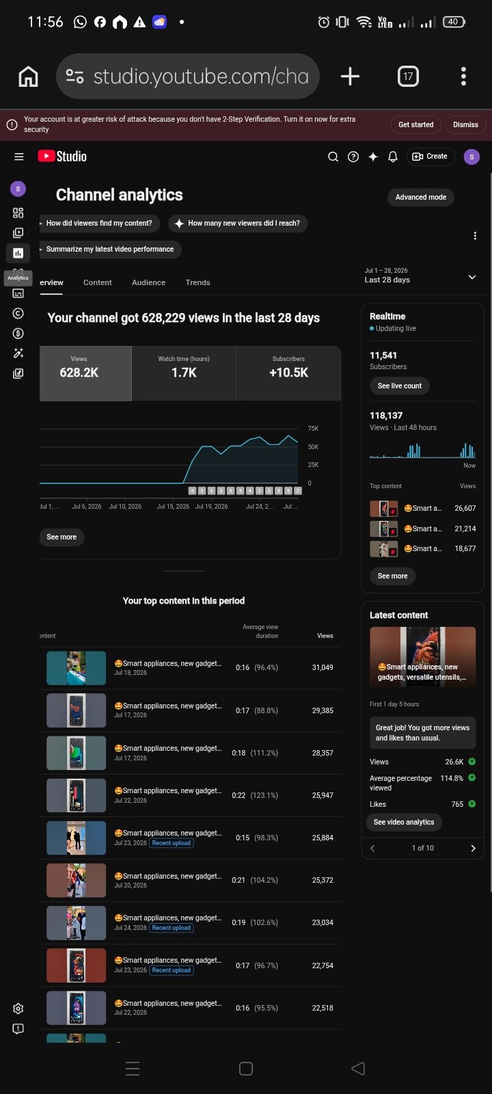The height and width of the screenshot is (1094, 492).
Task: Tap the browser home icon
Action: tap(28, 77)
